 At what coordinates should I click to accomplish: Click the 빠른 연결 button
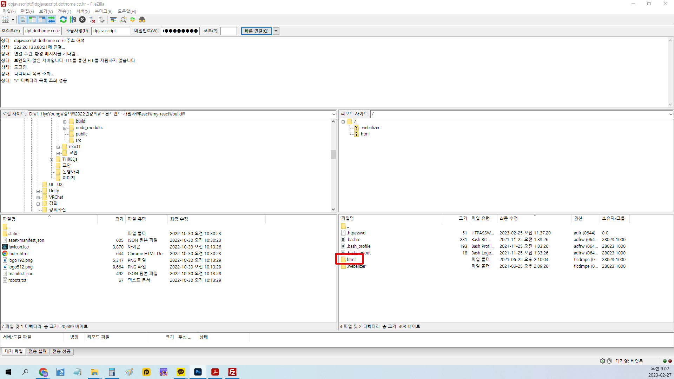pyautogui.click(x=256, y=31)
